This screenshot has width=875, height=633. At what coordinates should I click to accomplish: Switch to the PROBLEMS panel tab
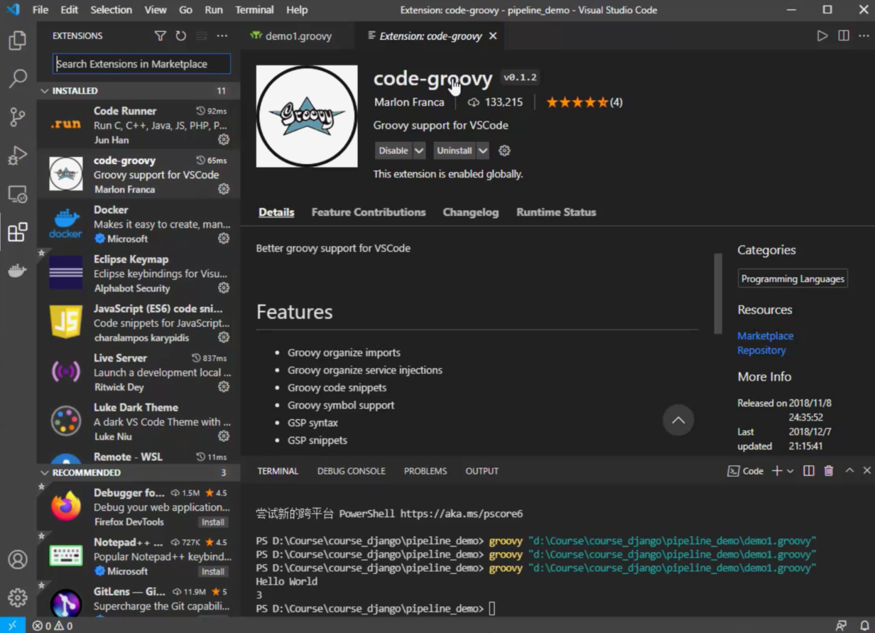tap(425, 471)
